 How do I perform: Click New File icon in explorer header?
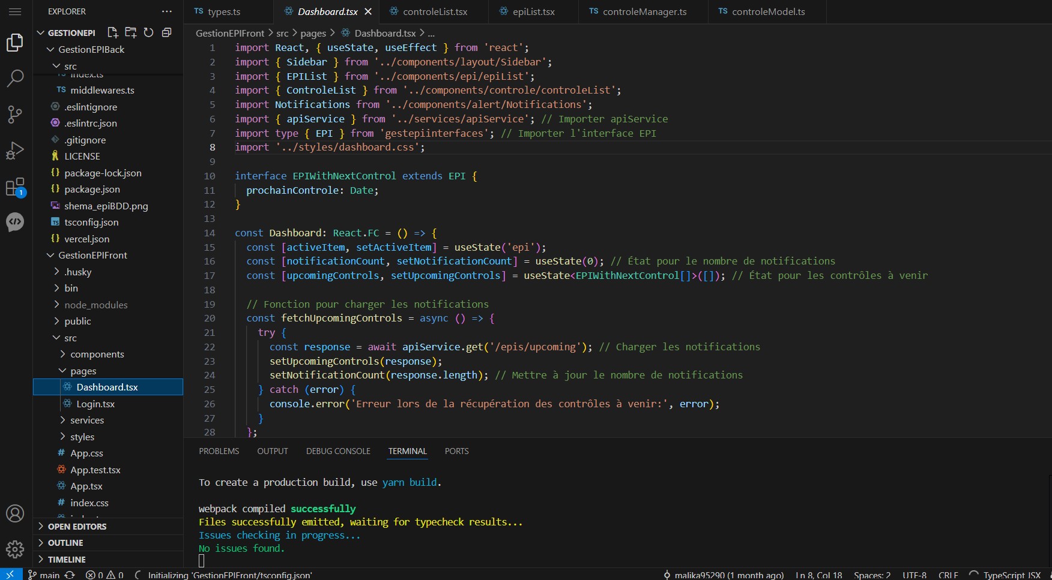coord(112,32)
